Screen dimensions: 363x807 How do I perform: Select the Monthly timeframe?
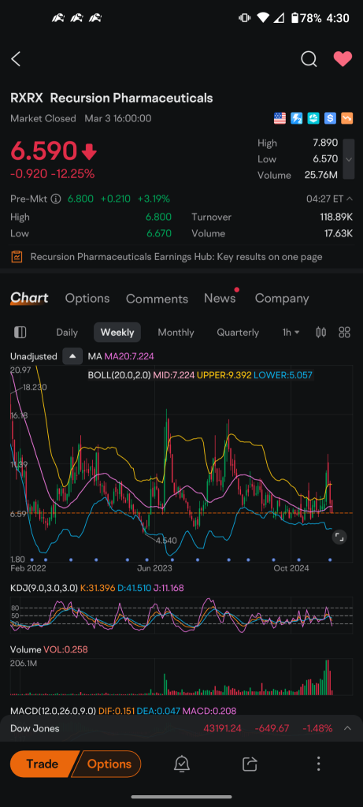point(176,333)
